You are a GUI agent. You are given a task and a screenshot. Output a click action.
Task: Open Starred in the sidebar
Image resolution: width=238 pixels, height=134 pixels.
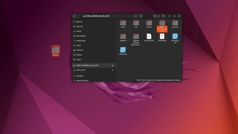tap(94, 26)
